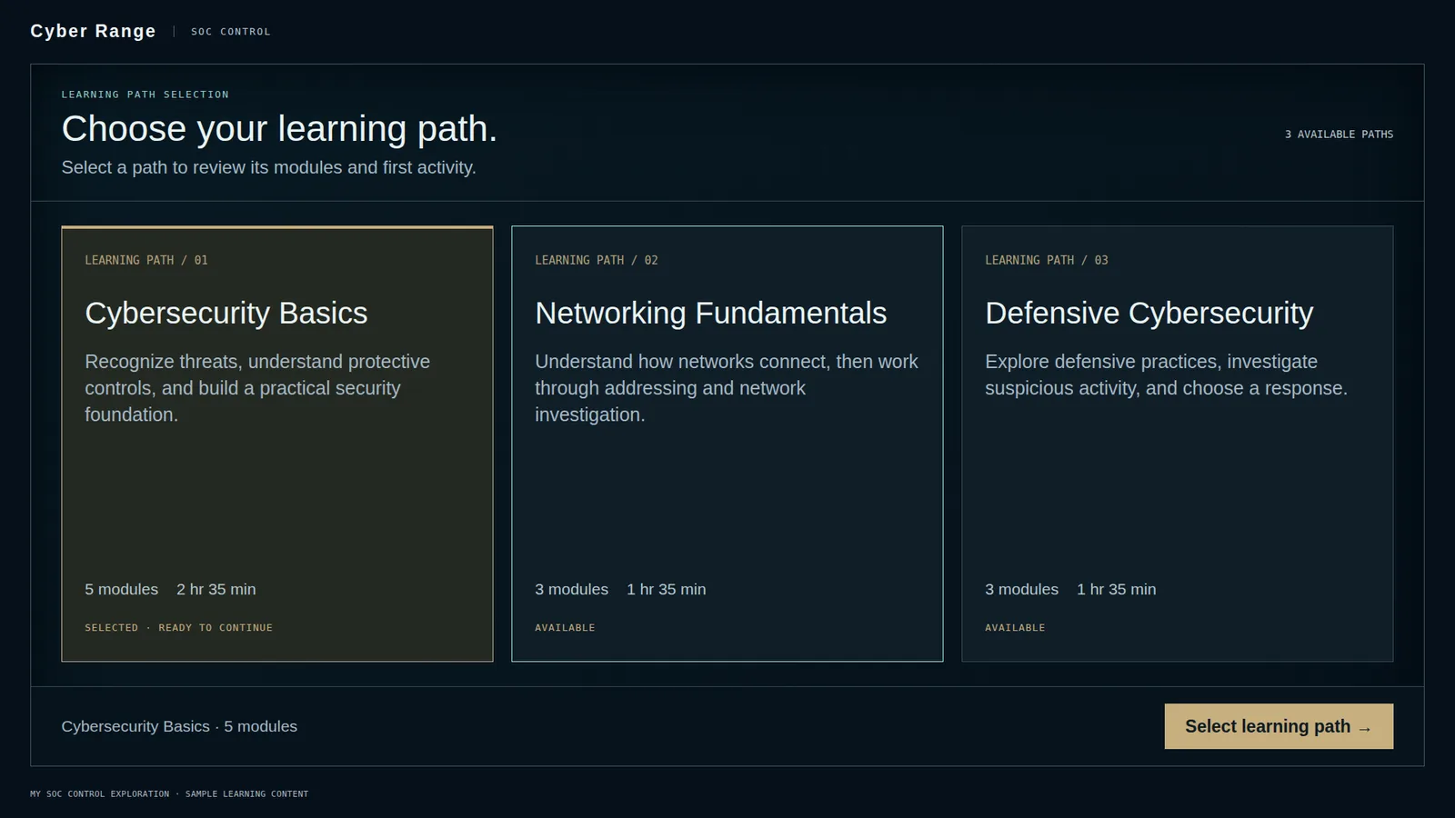The width and height of the screenshot is (1455, 818).
Task: Click the Cybersecurity Basics · 5 modules summary
Action: coord(179,726)
